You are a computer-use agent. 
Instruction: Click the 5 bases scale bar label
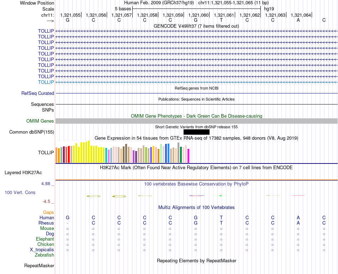[123, 9]
